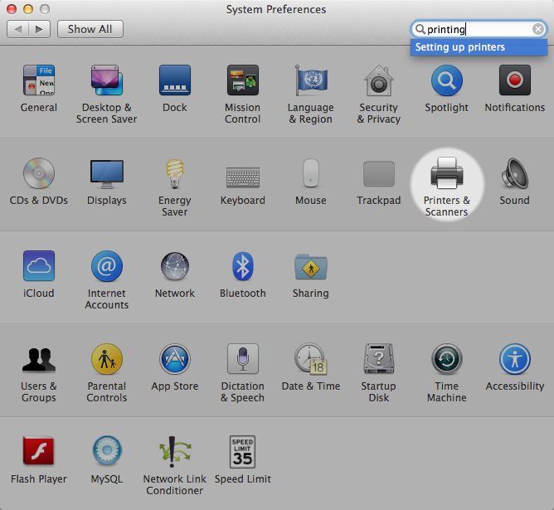Open Network Link Conditioner pane

coord(174,454)
